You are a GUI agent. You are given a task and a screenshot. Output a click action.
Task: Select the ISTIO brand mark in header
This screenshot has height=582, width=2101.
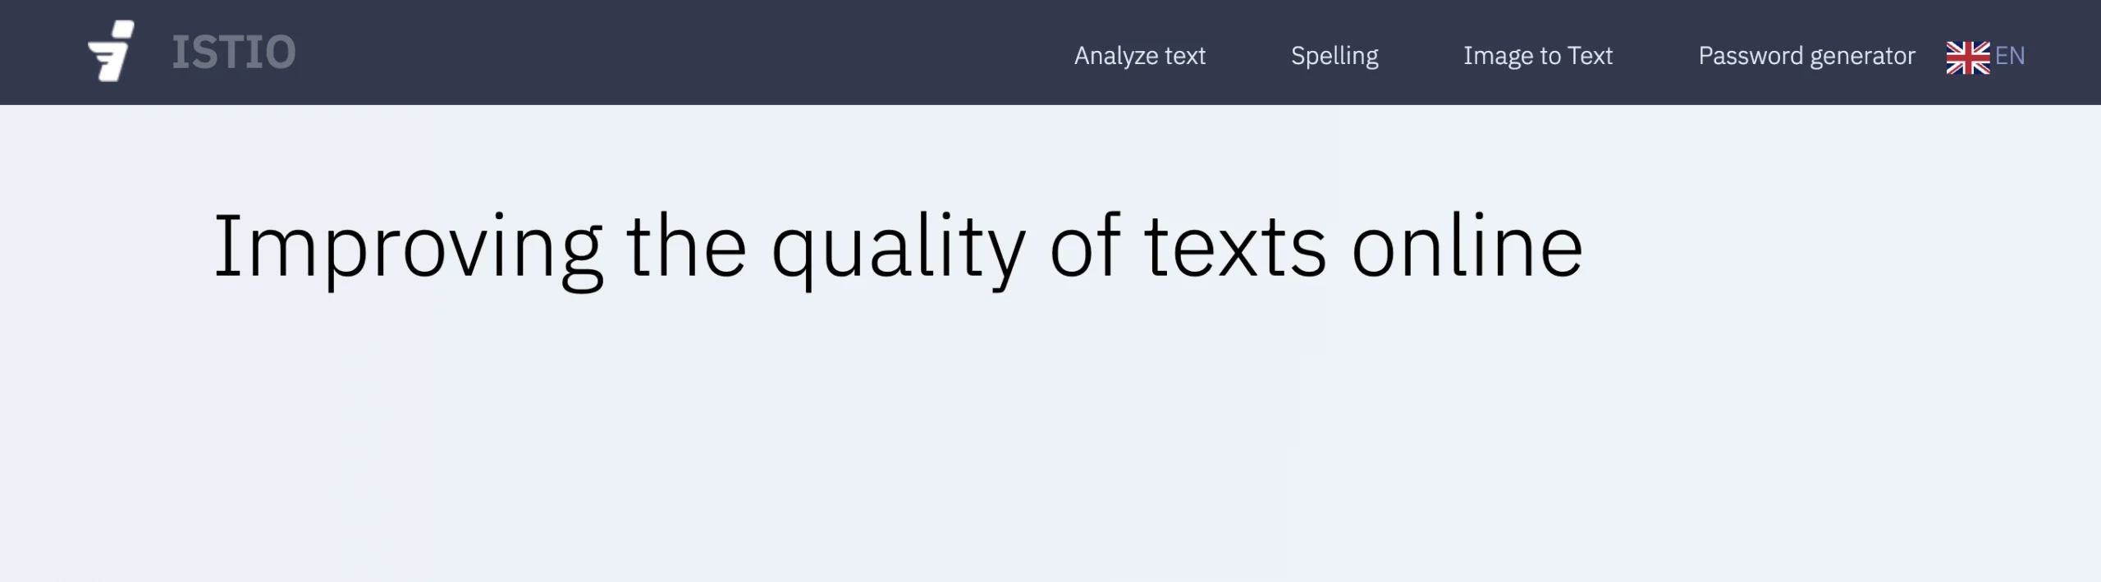point(234,53)
